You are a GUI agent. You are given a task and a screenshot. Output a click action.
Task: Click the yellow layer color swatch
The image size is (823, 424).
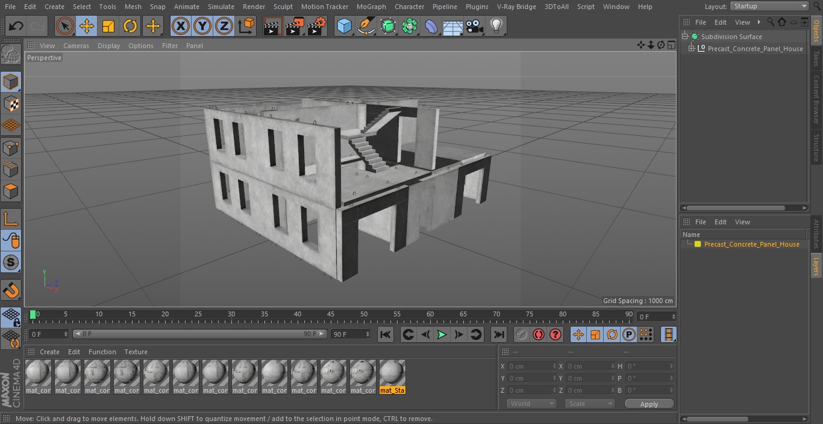click(698, 244)
